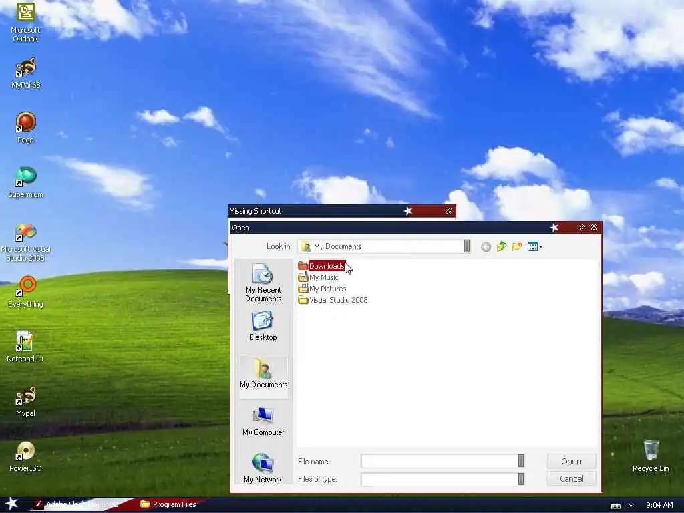This screenshot has height=513, width=684.
Task: Click the Back navigation icon
Action: point(486,247)
